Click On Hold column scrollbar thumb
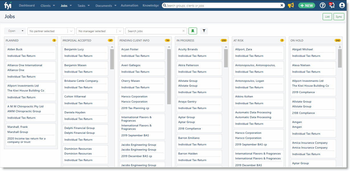Screen dimensions: 350x171 coord(340,58)
